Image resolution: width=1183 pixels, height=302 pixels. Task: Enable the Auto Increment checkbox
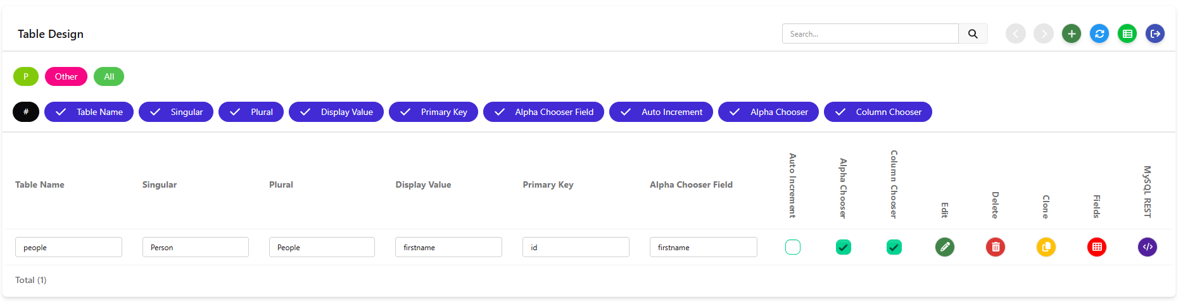[x=793, y=247]
